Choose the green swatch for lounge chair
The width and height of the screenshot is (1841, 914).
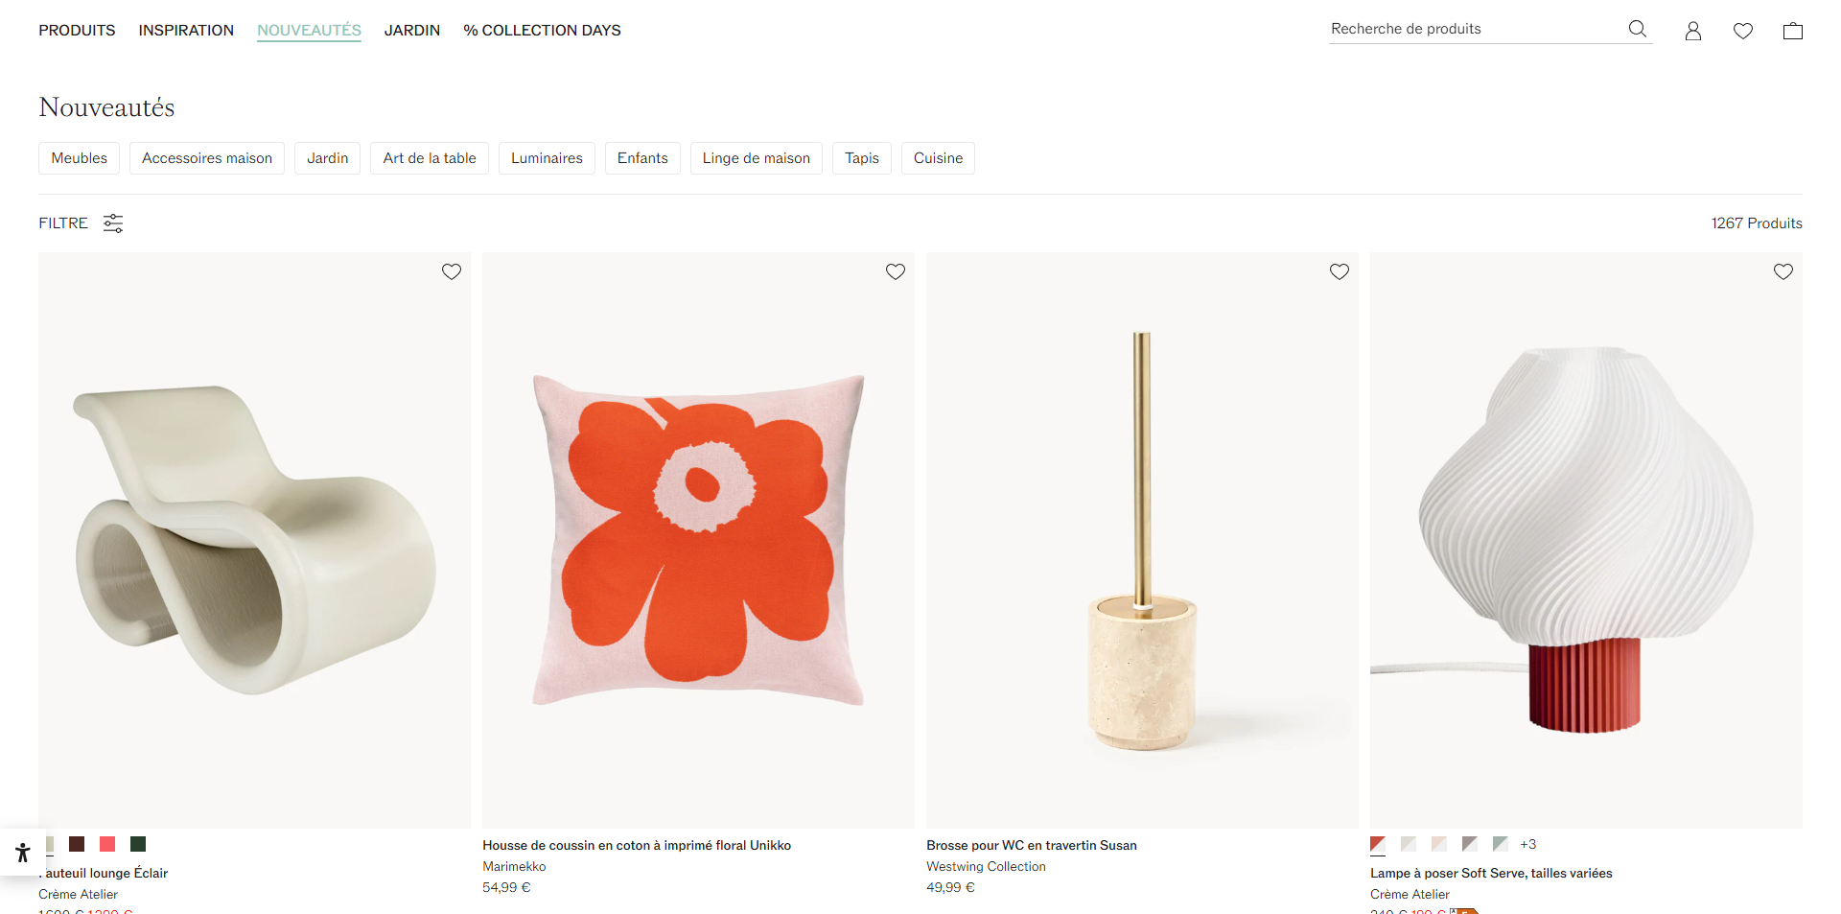(x=138, y=844)
